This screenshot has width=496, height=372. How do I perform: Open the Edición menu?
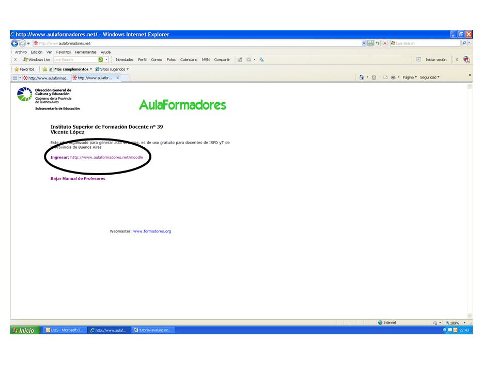click(36, 52)
